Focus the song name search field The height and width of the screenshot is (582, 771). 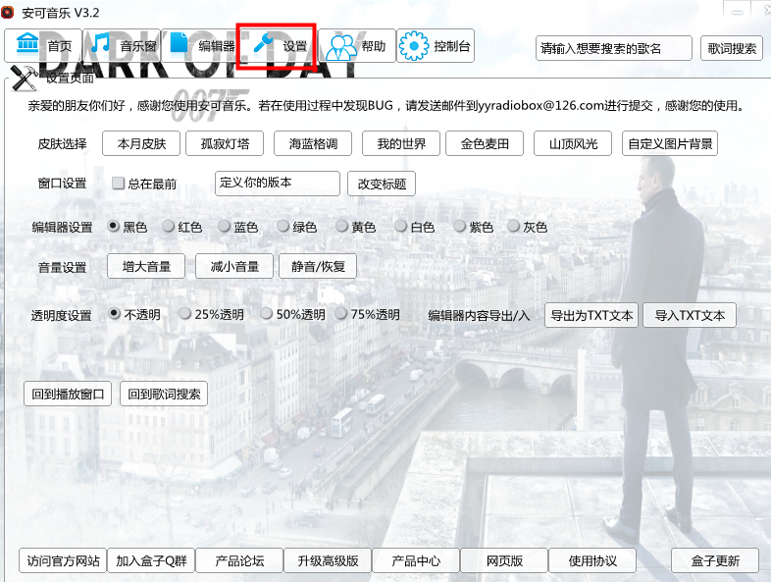click(x=614, y=48)
